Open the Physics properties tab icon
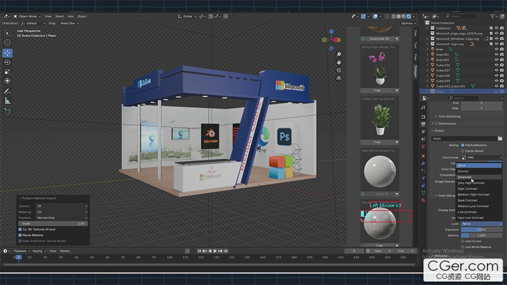This screenshot has width=507, height=285. (423, 178)
